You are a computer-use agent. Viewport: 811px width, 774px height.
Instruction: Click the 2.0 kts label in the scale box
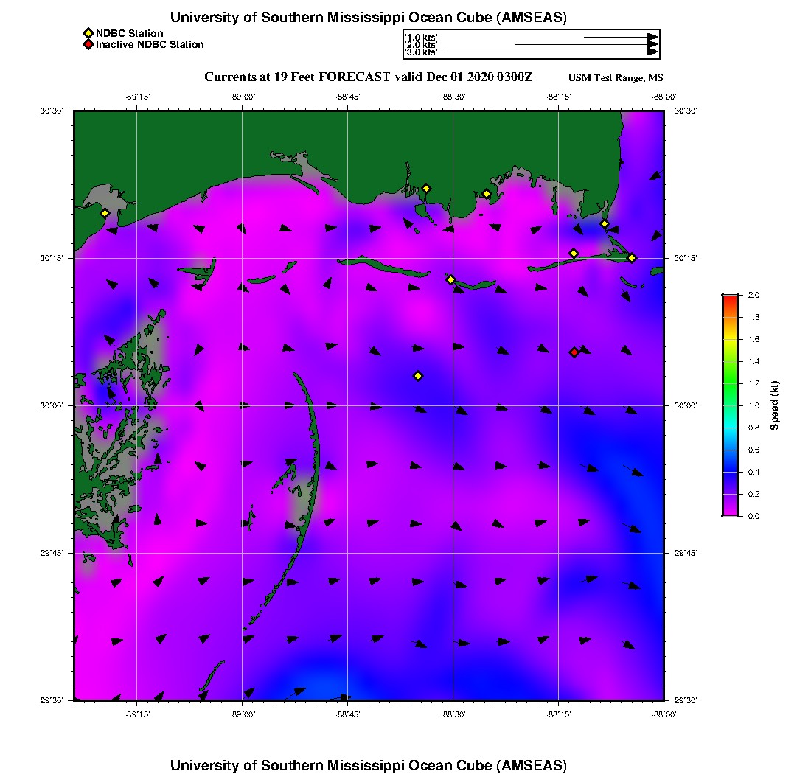click(x=422, y=45)
